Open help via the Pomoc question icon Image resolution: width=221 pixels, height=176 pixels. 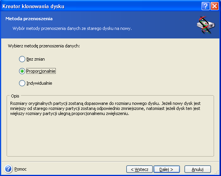8,169
